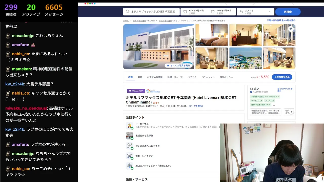The image size is (324, 182).
Task: Click masadonjp's avatar beside これはありえん
Action: pyautogui.click(x=8, y=36)
